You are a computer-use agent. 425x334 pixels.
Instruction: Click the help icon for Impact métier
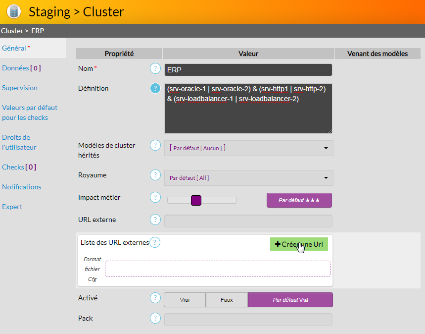pyautogui.click(x=155, y=197)
